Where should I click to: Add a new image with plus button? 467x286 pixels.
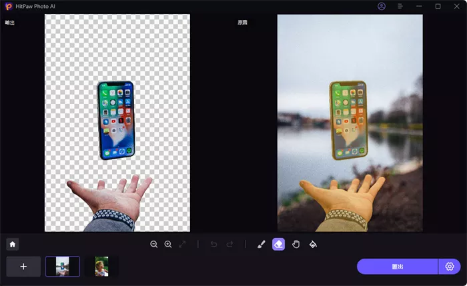[23, 267]
